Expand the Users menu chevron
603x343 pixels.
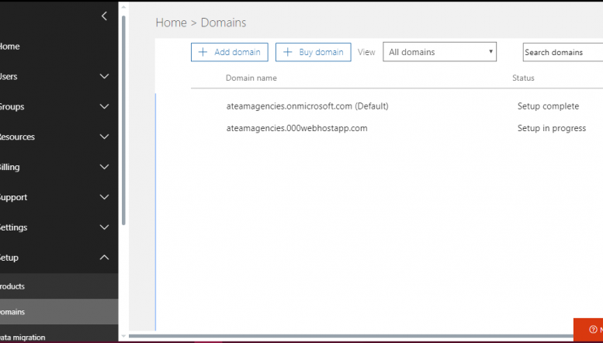(x=104, y=76)
